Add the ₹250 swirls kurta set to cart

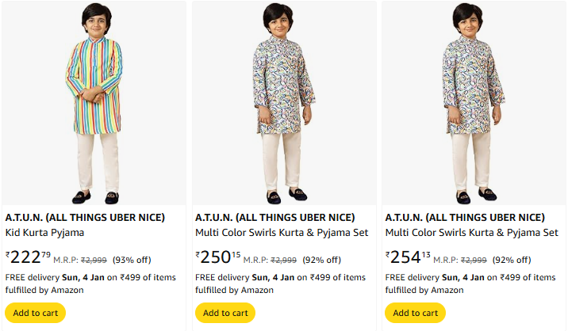(x=225, y=313)
